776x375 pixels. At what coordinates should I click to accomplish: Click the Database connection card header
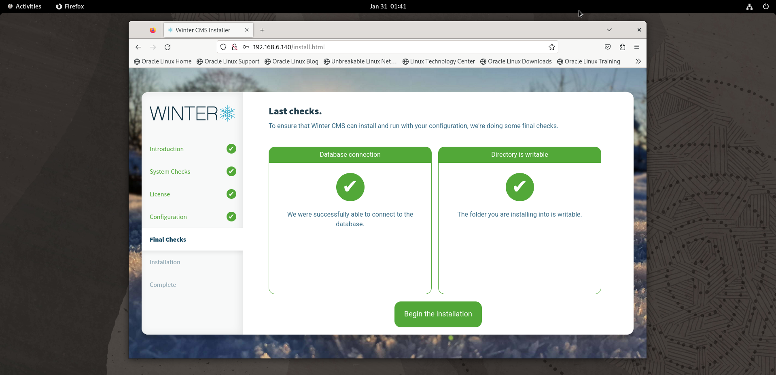click(350, 155)
